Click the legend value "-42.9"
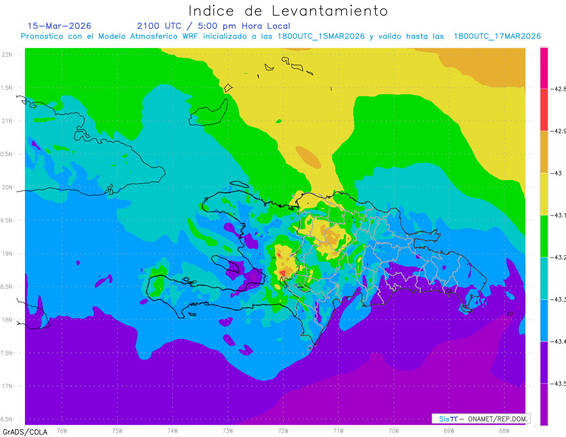The height and width of the screenshot is (437, 566). tap(558, 131)
